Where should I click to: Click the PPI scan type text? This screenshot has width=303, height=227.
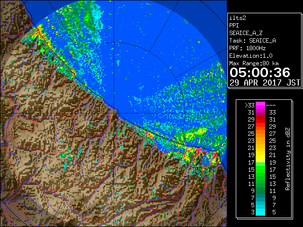coord(234,26)
